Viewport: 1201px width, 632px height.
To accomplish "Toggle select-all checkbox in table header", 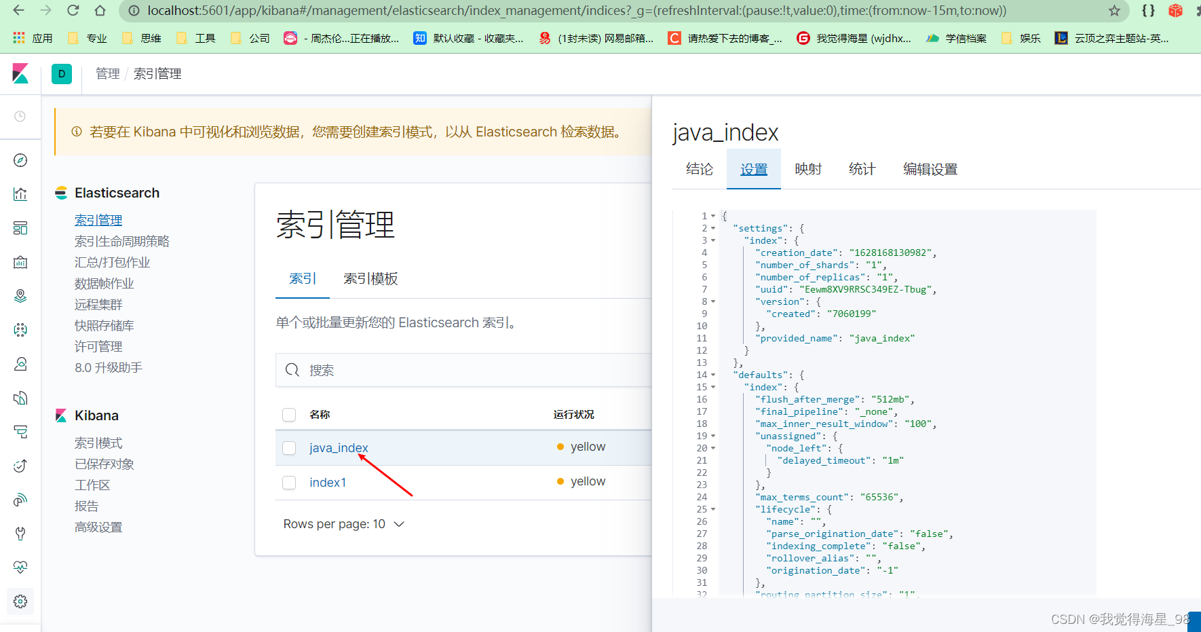I will point(289,414).
